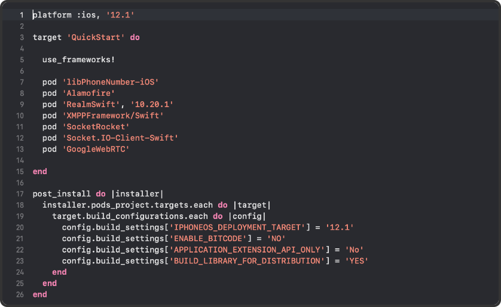The width and height of the screenshot is (501, 307).
Task: Place cursor on 'SocketRocket' pod name
Action: tap(95, 127)
